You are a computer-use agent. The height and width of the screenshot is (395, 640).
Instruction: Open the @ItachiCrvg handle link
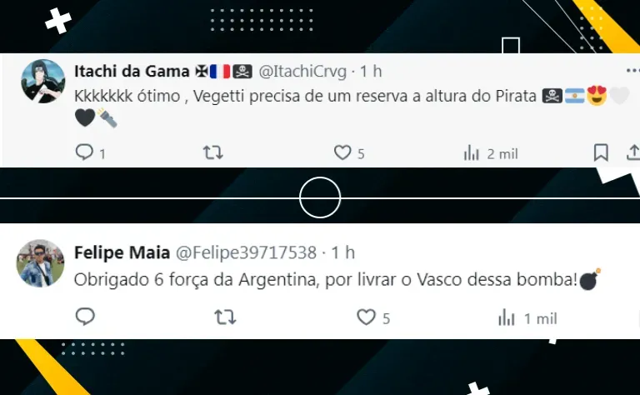click(x=302, y=72)
